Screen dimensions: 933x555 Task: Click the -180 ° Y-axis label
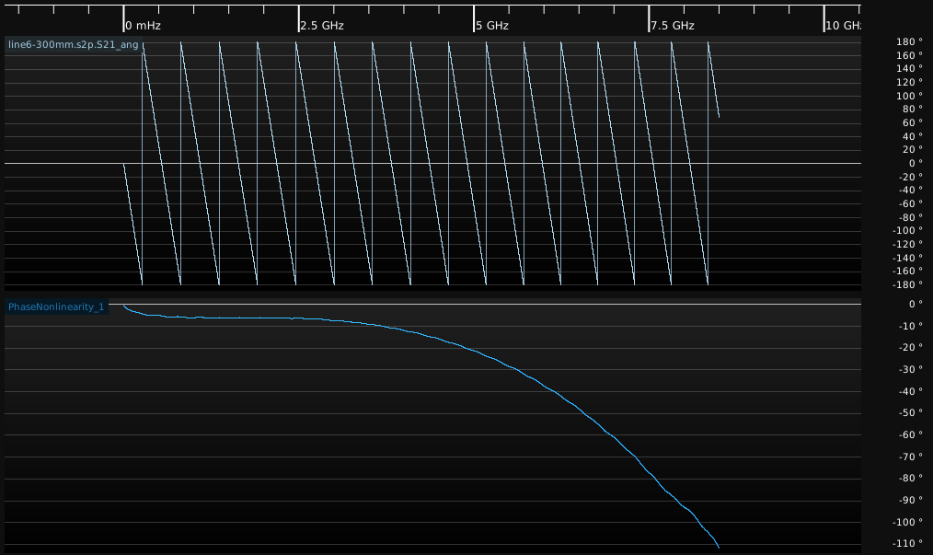907,284
